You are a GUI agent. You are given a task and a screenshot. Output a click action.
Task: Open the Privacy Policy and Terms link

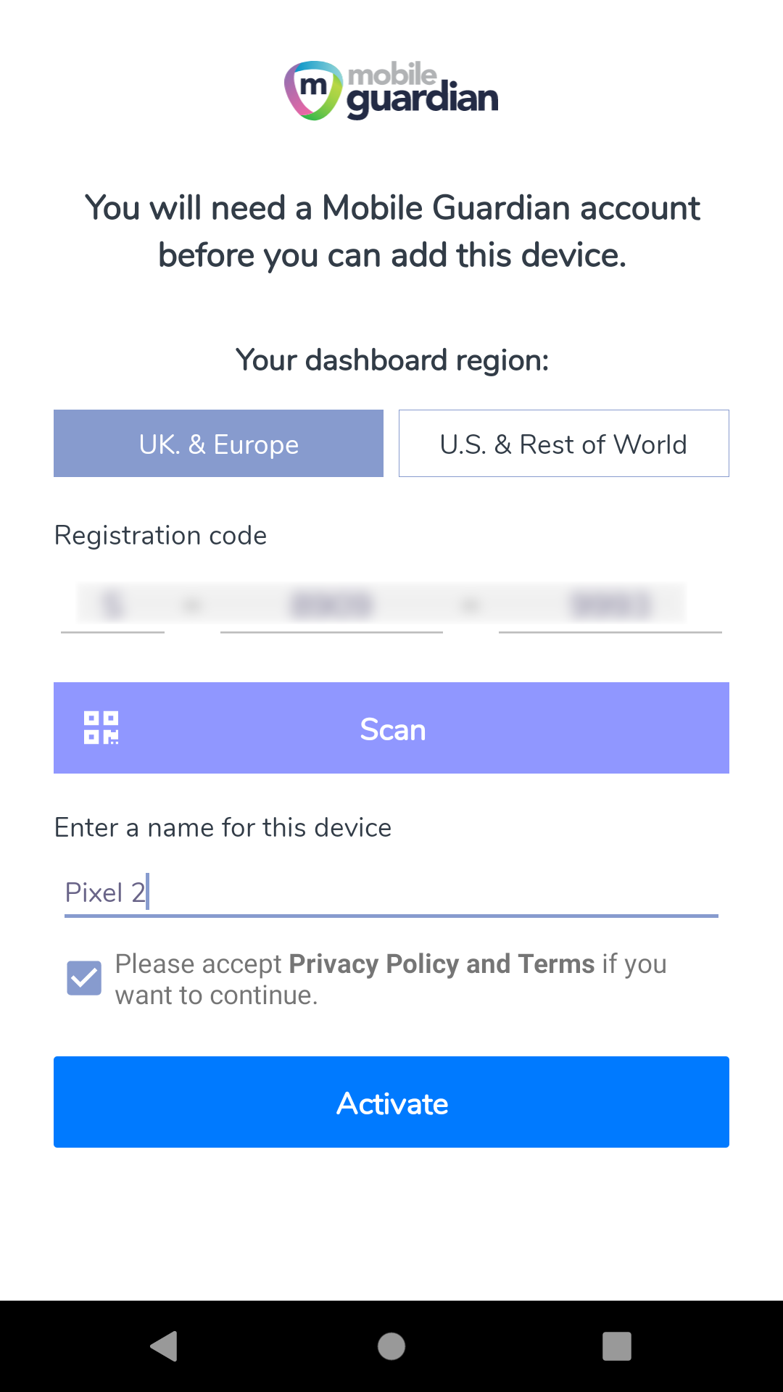pyautogui.click(x=442, y=964)
